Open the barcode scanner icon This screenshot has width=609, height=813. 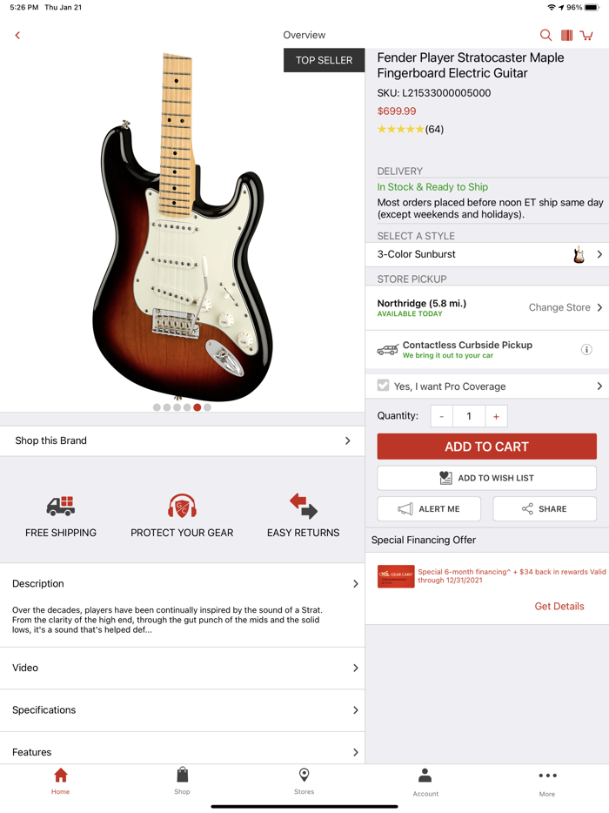click(x=565, y=35)
